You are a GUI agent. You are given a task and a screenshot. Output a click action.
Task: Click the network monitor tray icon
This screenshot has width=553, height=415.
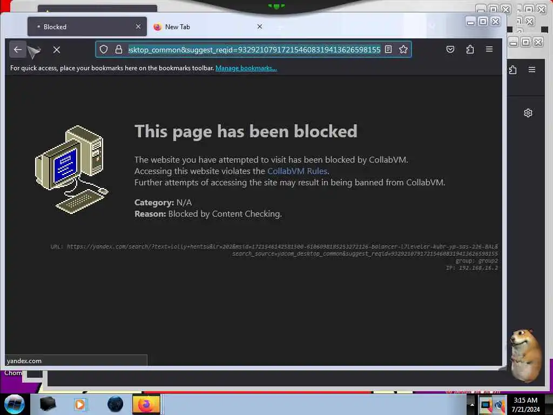click(x=486, y=405)
